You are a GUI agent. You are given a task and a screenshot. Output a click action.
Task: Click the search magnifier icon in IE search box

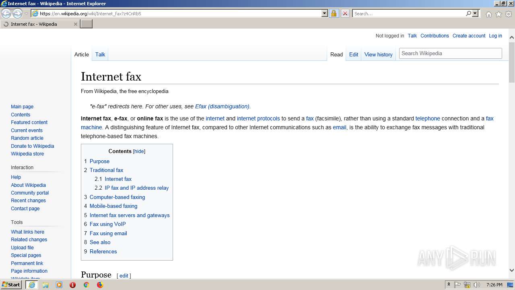(468, 13)
